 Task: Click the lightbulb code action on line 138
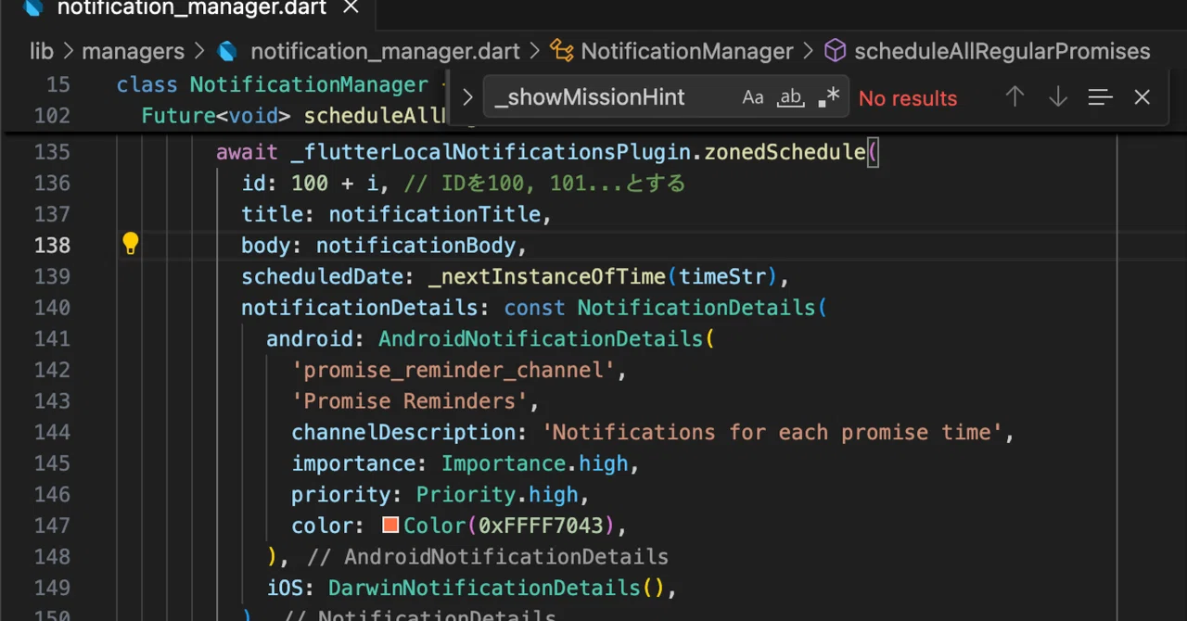[131, 244]
